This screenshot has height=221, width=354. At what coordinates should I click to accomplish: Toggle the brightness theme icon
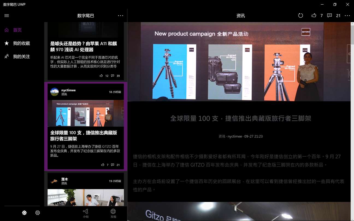24,213
